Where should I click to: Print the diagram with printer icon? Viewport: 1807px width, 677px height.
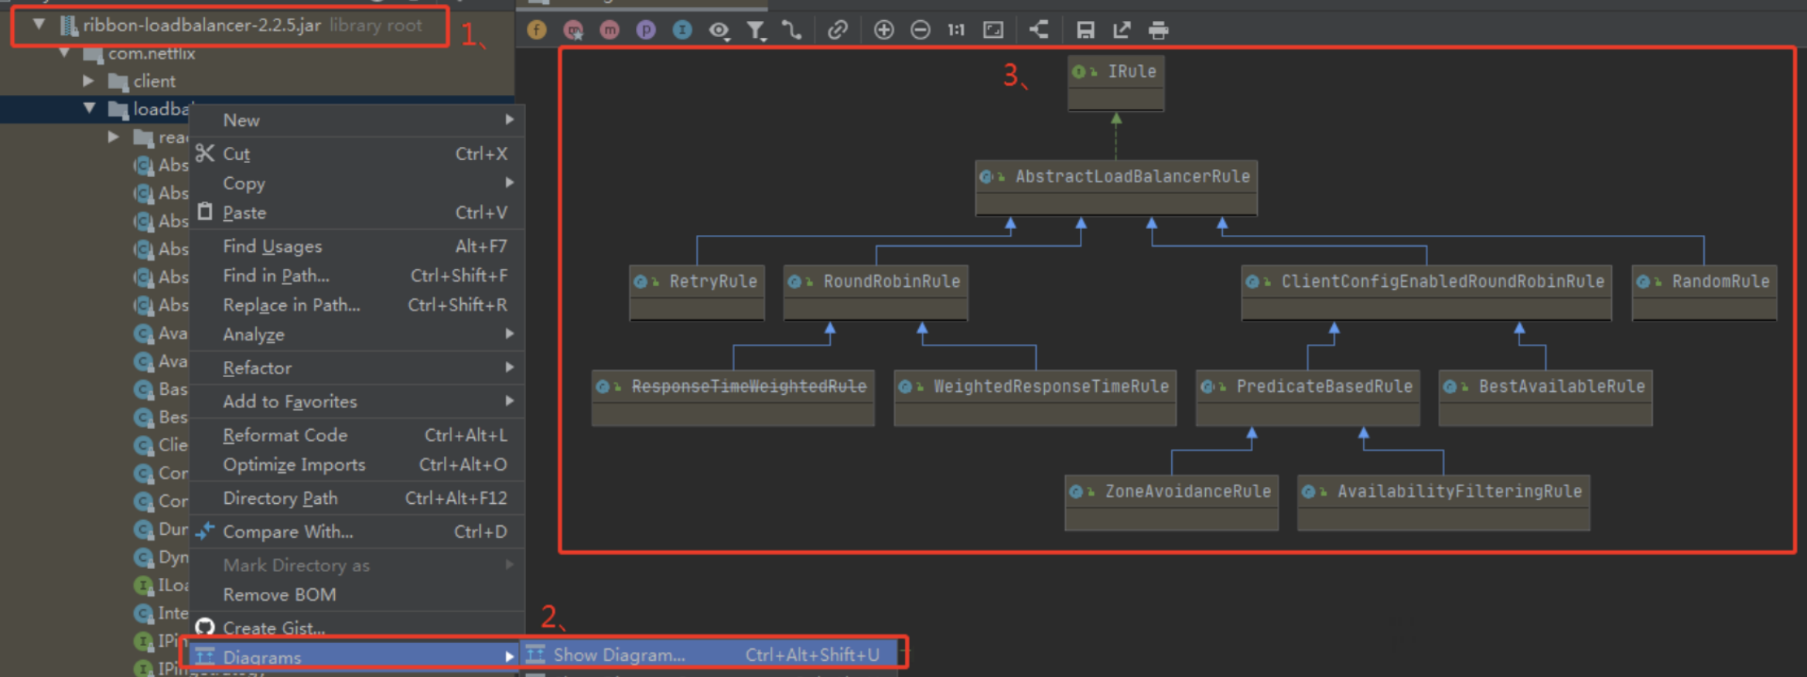[1158, 30]
